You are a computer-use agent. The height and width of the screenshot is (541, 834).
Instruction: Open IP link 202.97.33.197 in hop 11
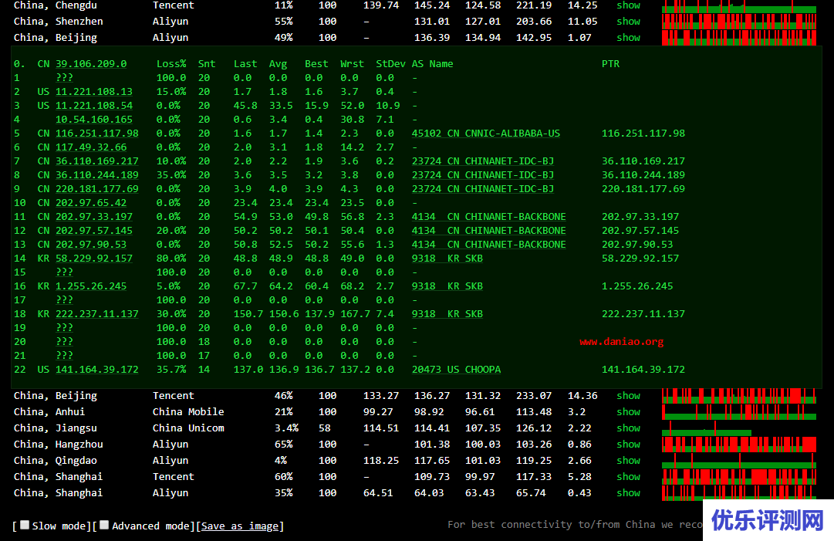pyautogui.click(x=93, y=217)
